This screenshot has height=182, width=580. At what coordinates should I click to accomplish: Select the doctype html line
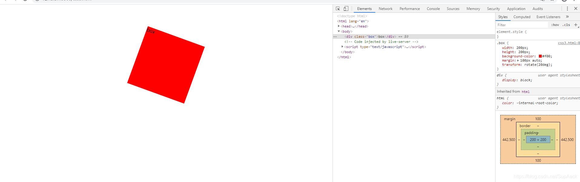[352, 16]
